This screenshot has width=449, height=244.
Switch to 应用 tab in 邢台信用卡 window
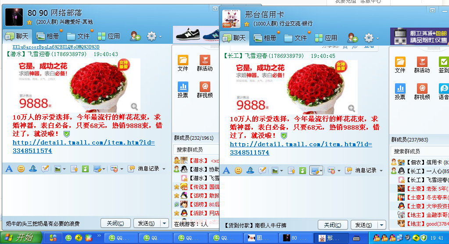326,38
